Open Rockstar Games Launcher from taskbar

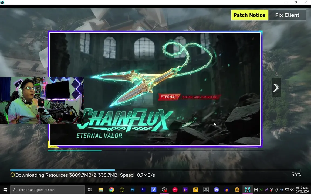[195, 190]
